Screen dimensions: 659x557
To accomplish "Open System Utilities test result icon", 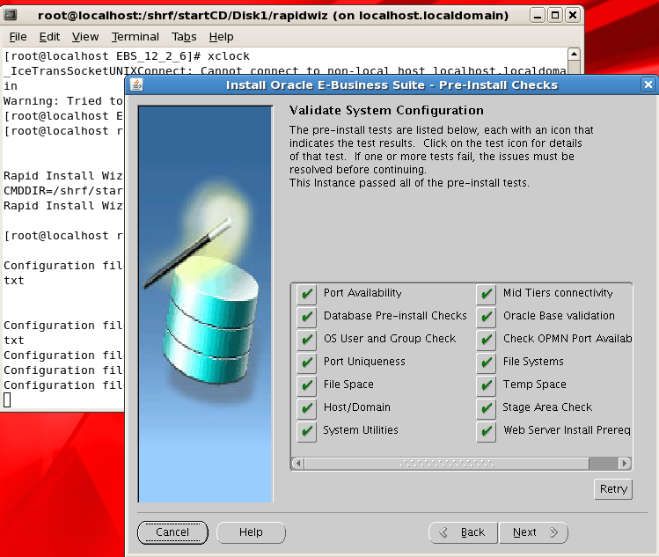I will (307, 431).
